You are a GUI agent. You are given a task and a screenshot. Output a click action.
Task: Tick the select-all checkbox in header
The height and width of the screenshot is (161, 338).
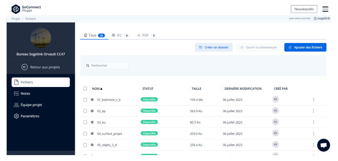(x=85, y=88)
